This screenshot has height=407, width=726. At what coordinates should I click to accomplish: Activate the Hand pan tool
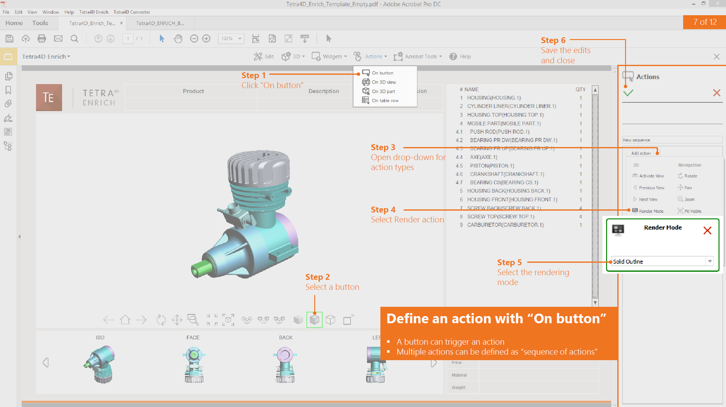point(178,38)
